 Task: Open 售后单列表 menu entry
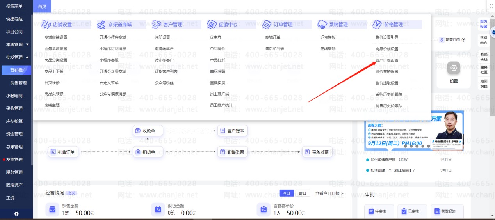tap(274, 49)
